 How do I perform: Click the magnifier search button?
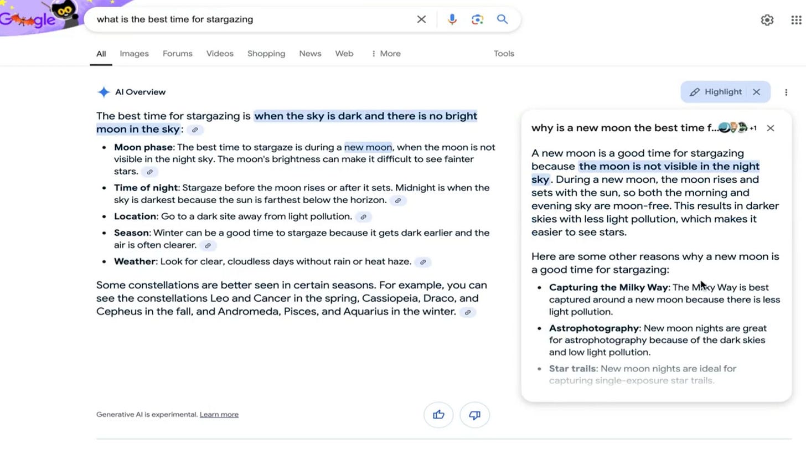(x=502, y=19)
